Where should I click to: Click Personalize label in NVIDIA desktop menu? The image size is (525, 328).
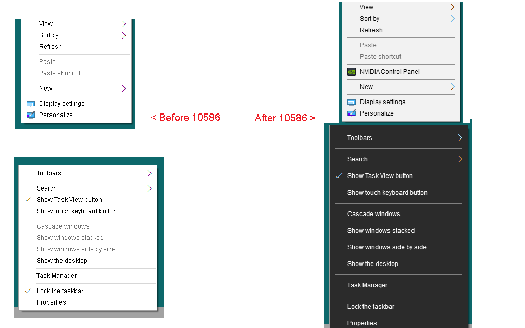click(377, 113)
